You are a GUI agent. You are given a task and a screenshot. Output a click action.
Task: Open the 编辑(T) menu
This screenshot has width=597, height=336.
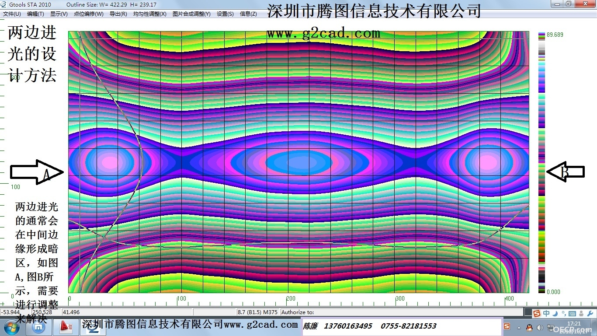coord(35,14)
